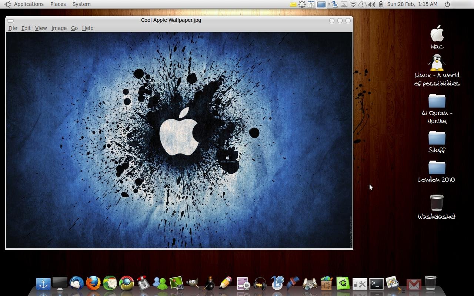This screenshot has height=296, width=474.
Task: Open the trash can in dock
Action: [430, 283]
